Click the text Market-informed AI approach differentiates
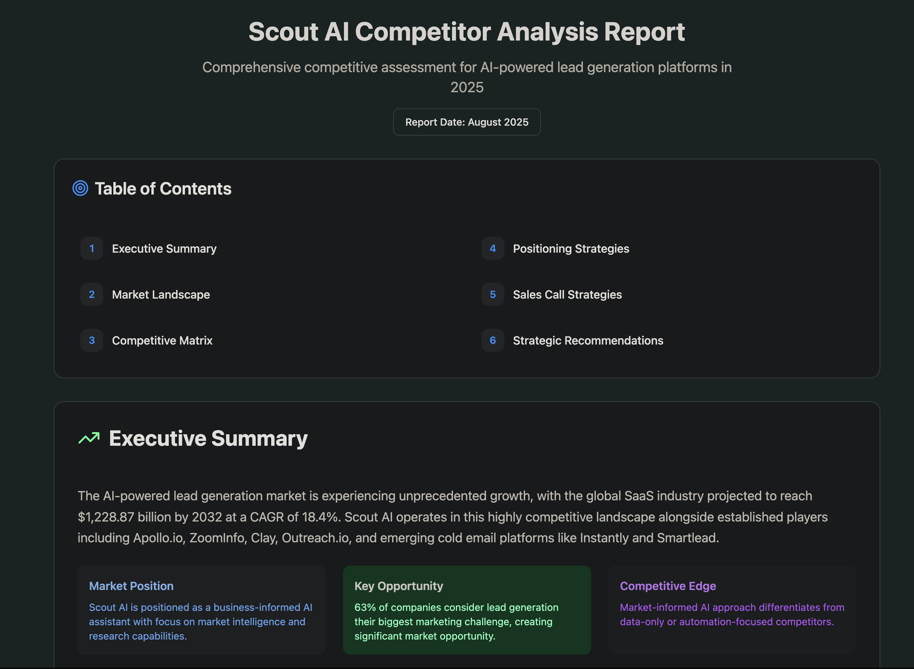The height and width of the screenshot is (669, 914). [732, 614]
